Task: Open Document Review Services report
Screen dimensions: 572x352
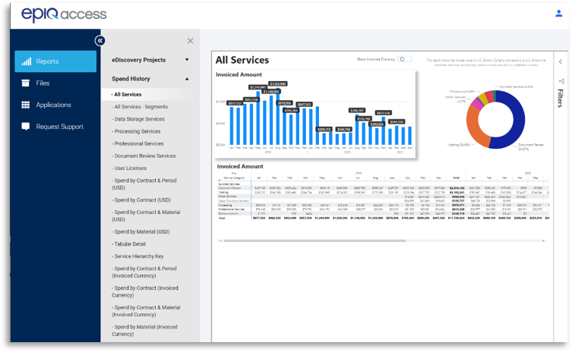Action: [145, 156]
